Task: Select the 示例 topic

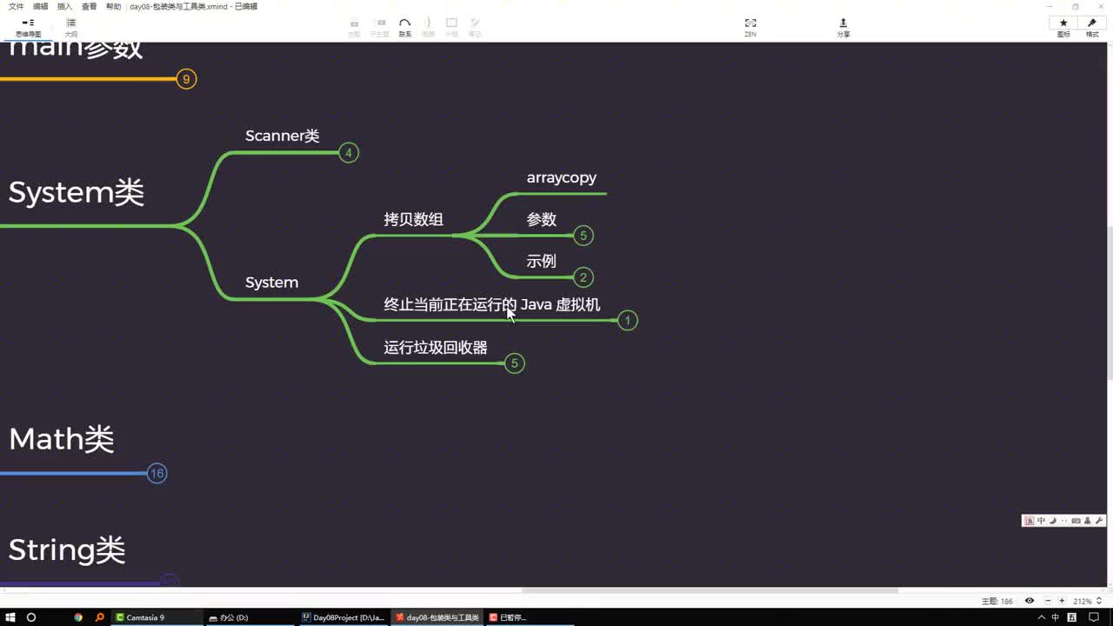Action: point(542,261)
